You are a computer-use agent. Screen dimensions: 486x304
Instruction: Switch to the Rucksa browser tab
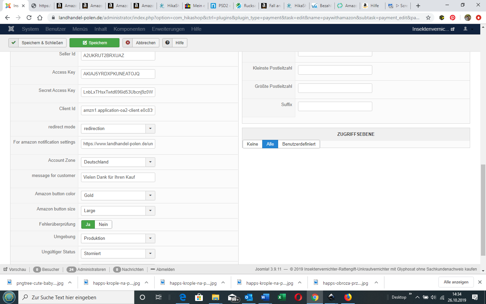(246, 6)
